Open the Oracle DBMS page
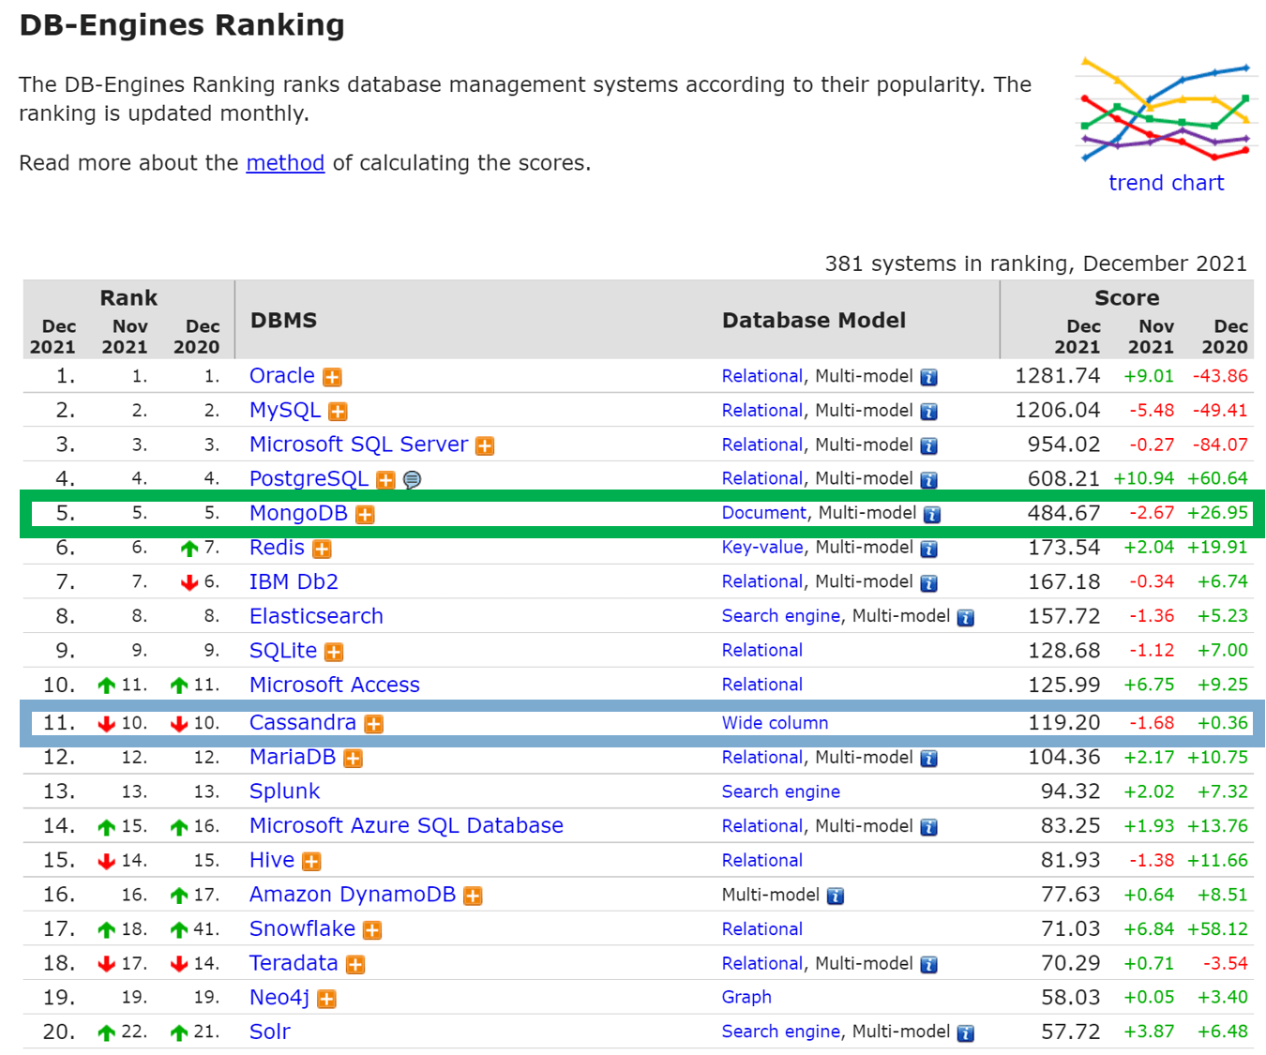Screen dimensions: 1266x1055 point(280,376)
